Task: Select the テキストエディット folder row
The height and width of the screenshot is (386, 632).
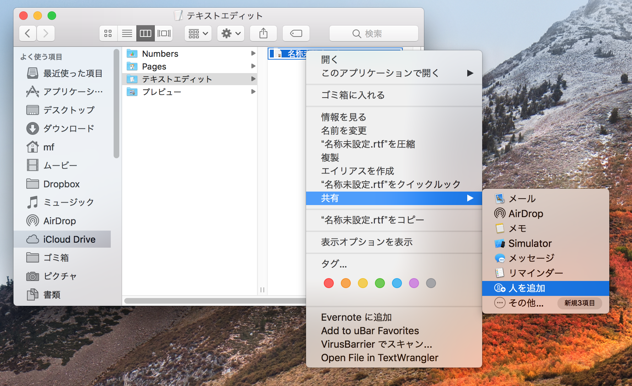Action: click(190, 79)
